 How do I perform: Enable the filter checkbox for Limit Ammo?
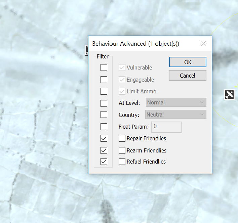pyautogui.click(x=104, y=91)
